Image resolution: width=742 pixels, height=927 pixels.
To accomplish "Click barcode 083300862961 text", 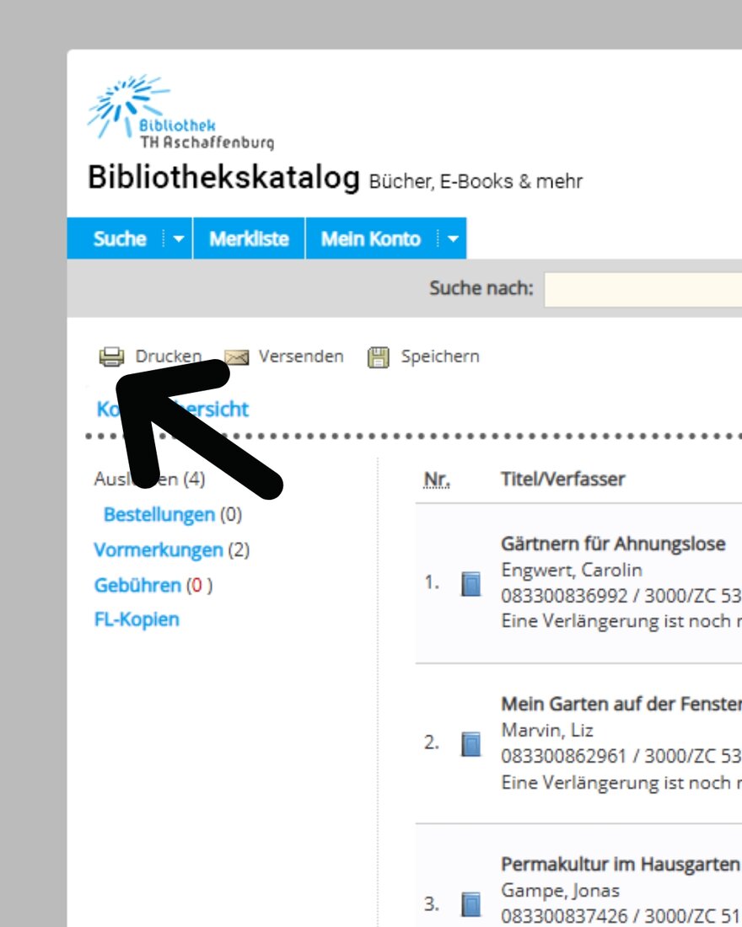I will point(563,756).
